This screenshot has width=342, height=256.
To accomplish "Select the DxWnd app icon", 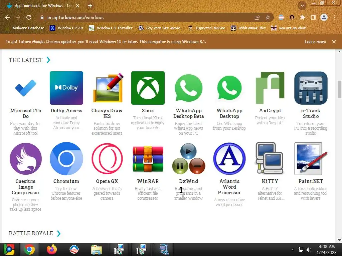I will pos(188,159).
